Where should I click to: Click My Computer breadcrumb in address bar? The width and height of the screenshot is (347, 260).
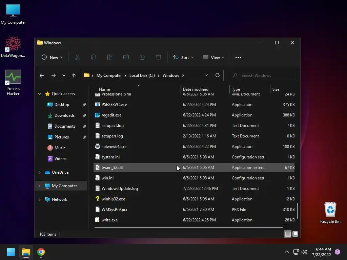(x=109, y=75)
